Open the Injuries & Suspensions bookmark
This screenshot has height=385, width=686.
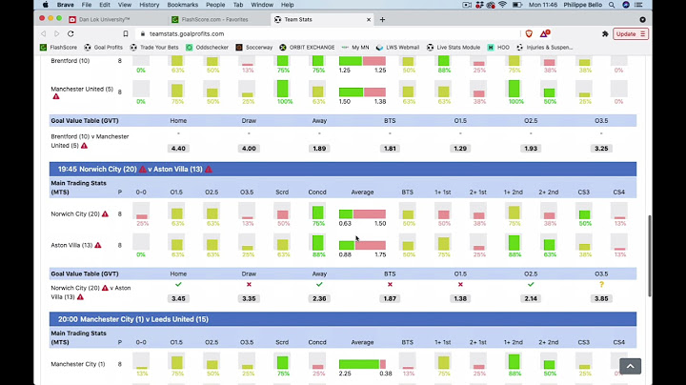545,48
